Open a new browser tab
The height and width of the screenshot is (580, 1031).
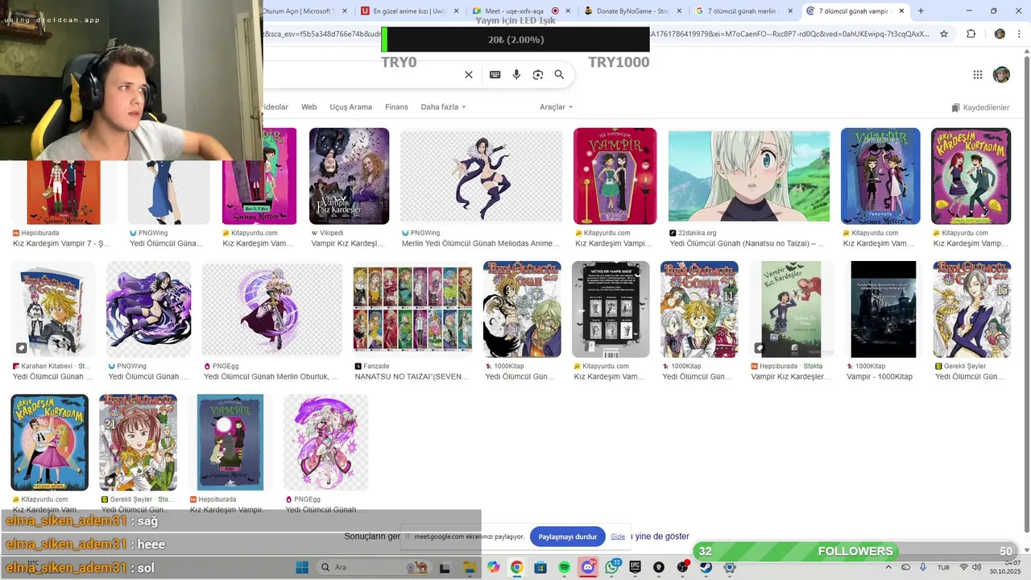[x=921, y=11]
